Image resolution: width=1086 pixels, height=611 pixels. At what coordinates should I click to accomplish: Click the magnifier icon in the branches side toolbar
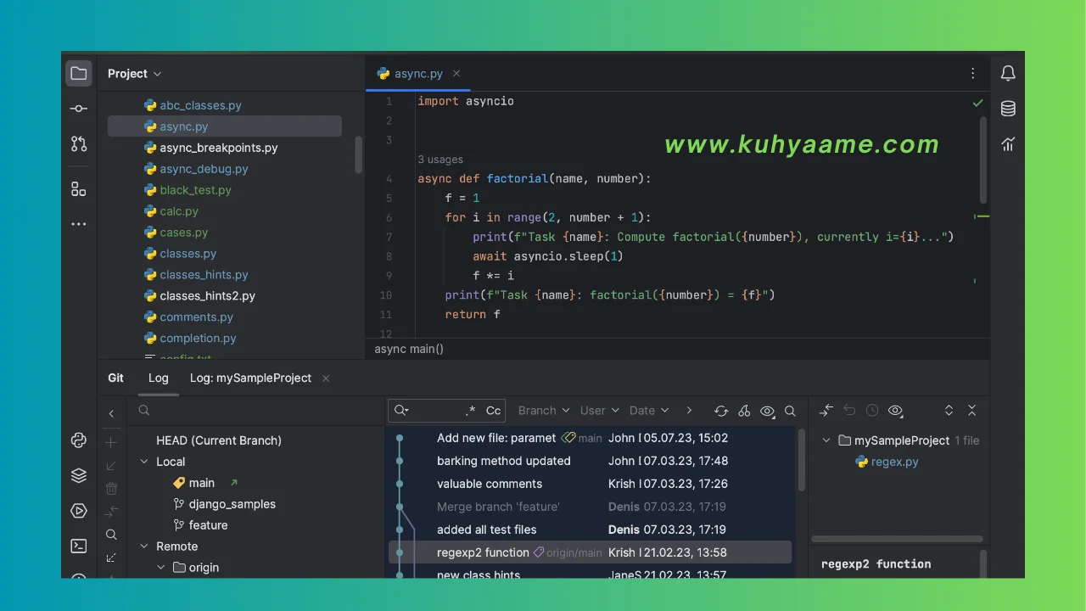pos(111,535)
